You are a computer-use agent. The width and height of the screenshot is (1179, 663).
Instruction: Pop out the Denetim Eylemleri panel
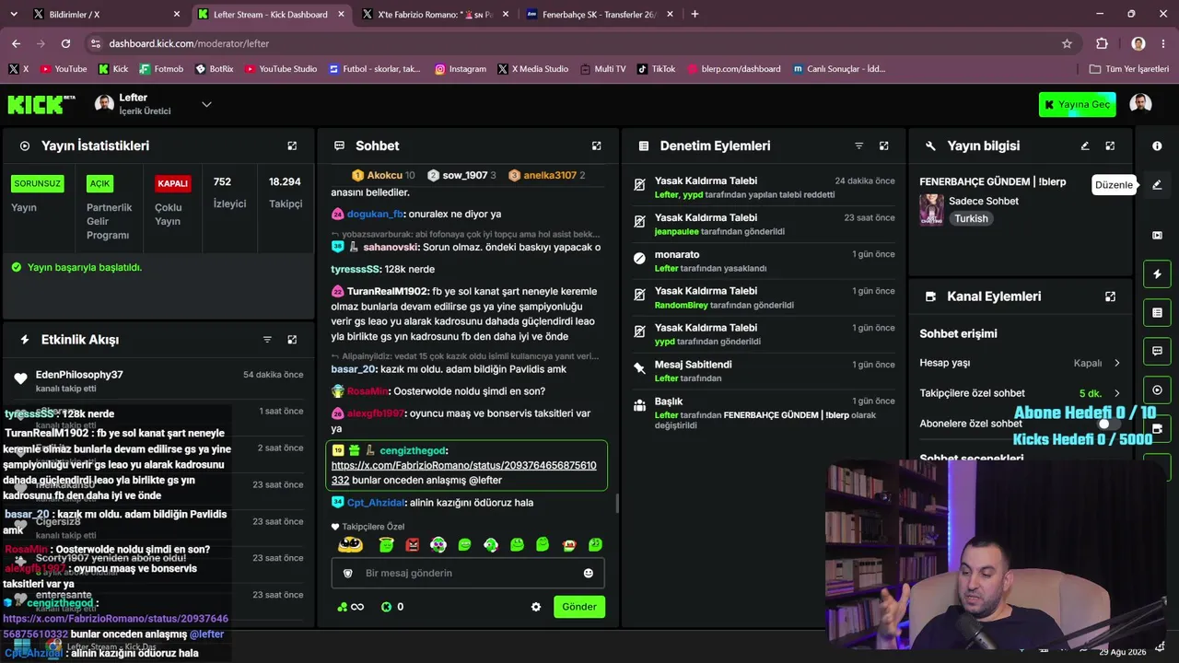pyautogui.click(x=884, y=145)
